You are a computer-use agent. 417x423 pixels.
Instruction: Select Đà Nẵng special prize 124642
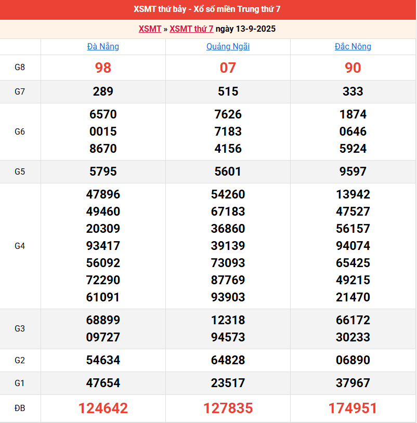coord(103,408)
